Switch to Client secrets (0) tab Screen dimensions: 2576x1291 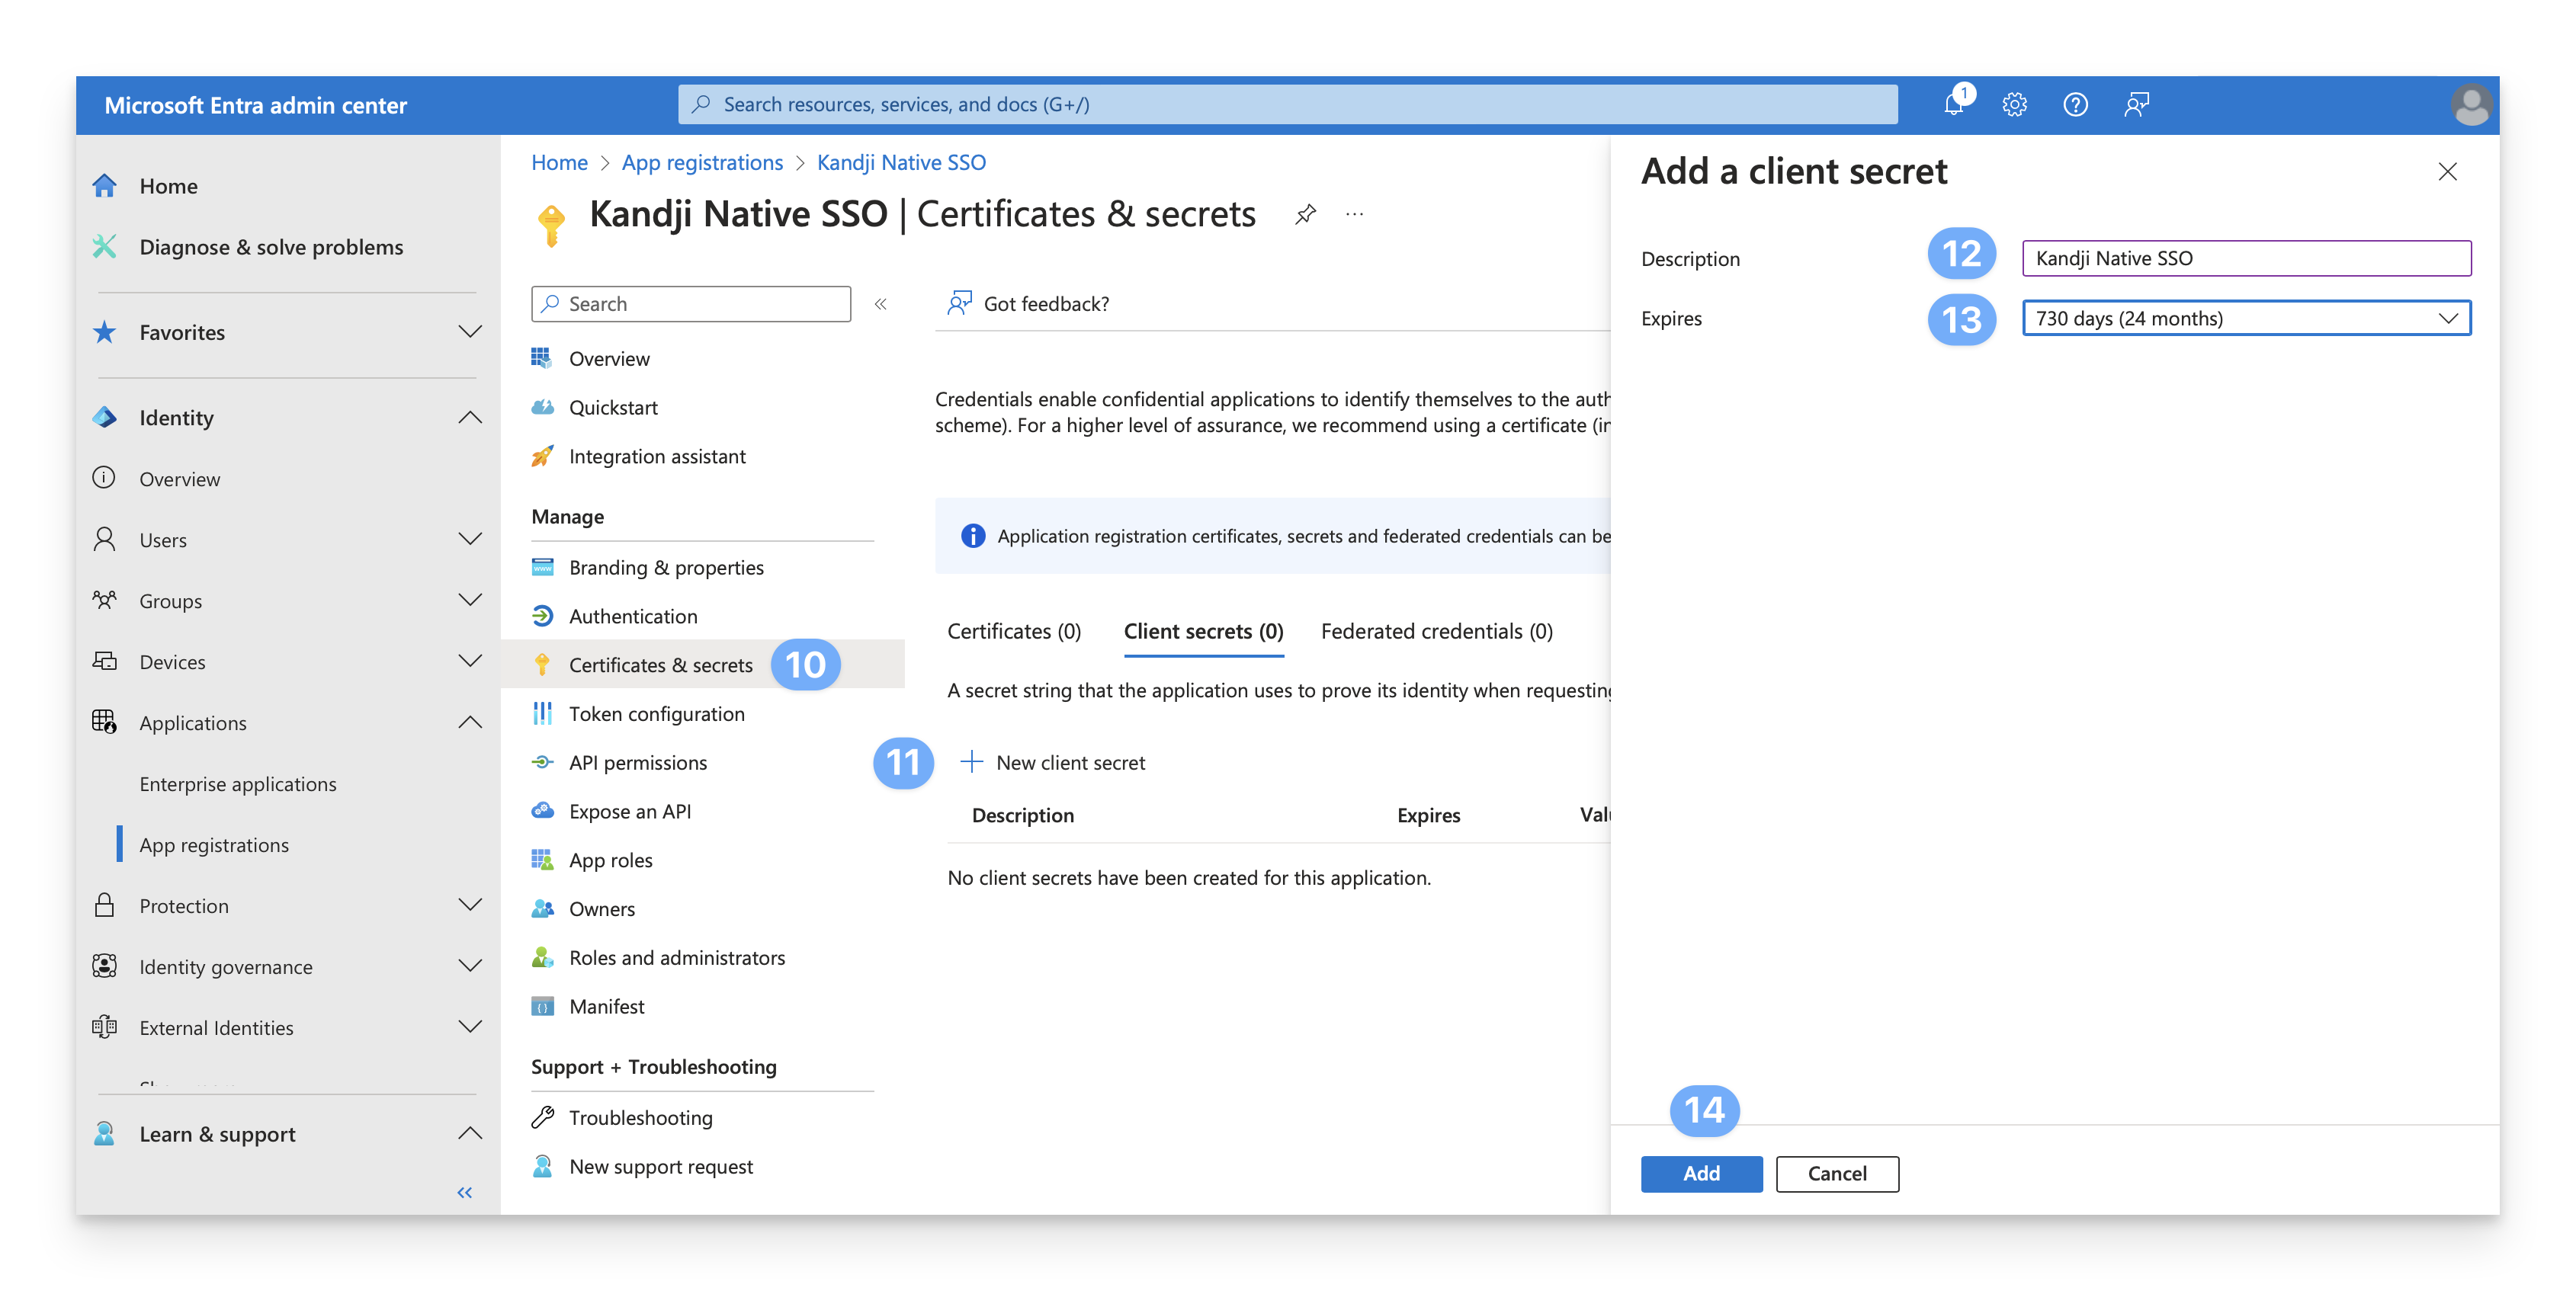[x=1203, y=631]
